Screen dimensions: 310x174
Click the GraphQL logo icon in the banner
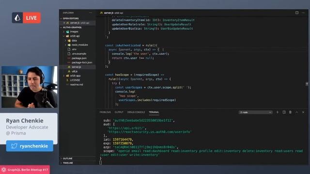4,170
